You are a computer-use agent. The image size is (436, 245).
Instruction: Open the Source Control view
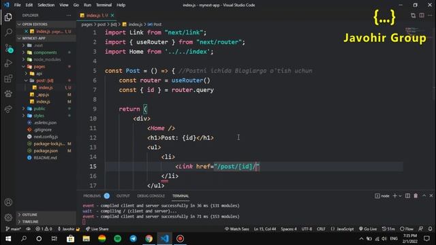[x=9, y=48]
